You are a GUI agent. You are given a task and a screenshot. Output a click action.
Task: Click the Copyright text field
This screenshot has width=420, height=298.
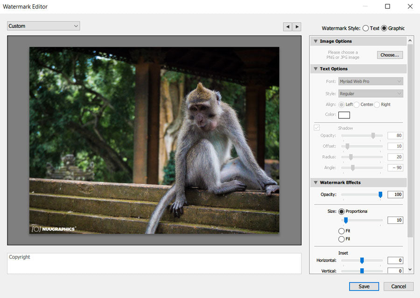(x=154, y=264)
